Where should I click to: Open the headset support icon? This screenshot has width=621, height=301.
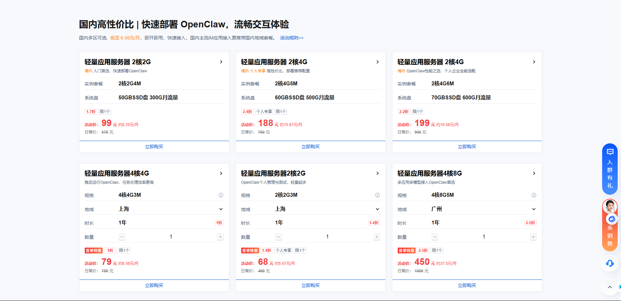(x=610, y=263)
